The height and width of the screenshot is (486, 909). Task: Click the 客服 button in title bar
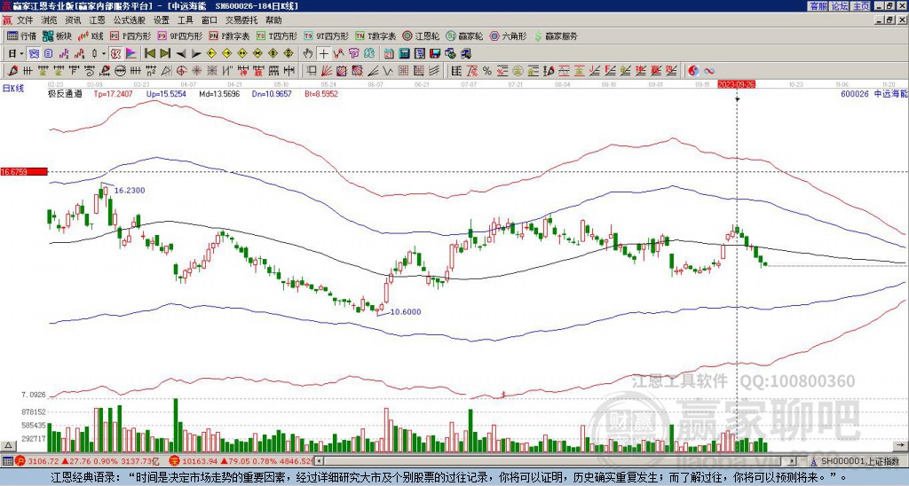tap(818, 6)
